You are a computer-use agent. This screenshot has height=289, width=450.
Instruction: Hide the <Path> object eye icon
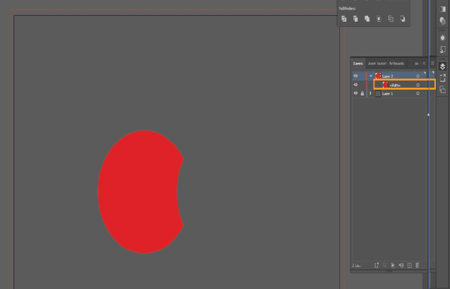pyautogui.click(x=355, y=85)
